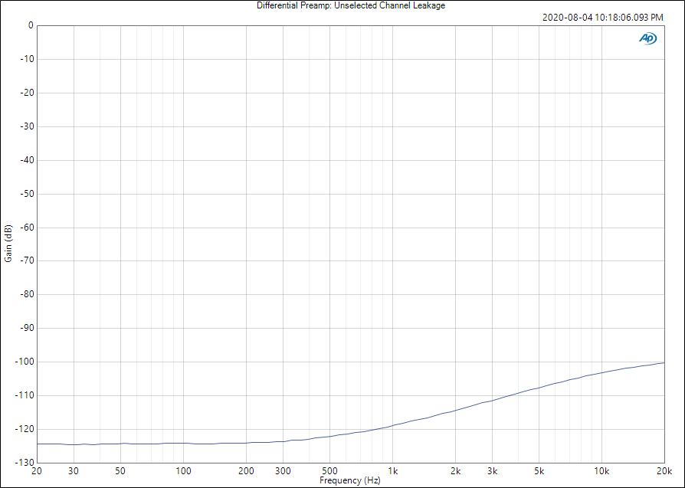Click the -120 gain axis label
685x488 pixels.
(25, 428)
